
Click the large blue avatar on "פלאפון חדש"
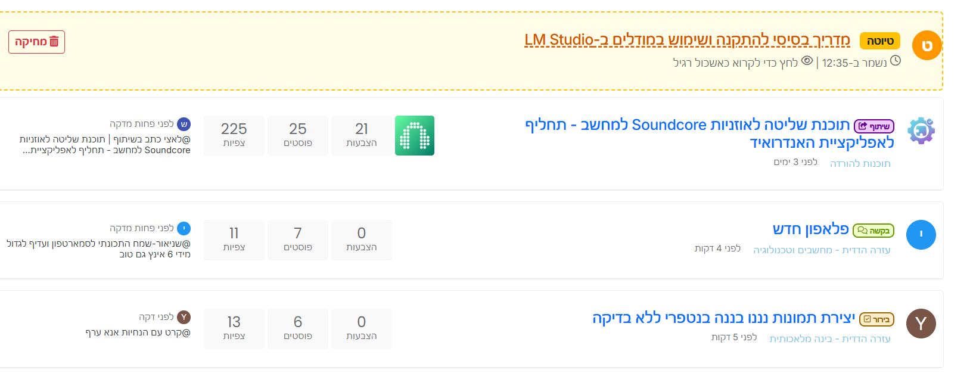click(x=921, y=235)
